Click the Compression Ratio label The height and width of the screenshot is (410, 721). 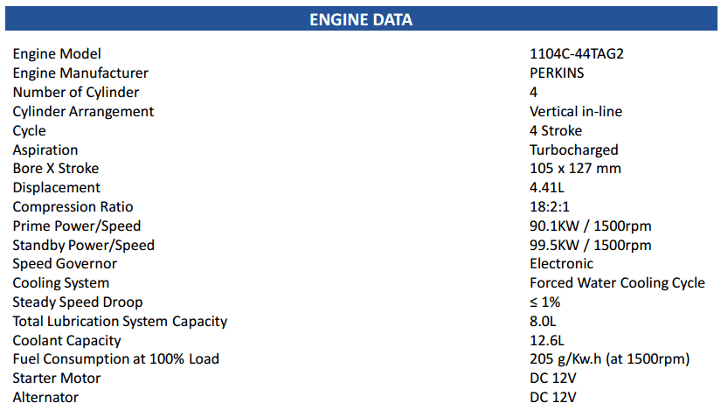pyautogui.click(x=73, y=207)
